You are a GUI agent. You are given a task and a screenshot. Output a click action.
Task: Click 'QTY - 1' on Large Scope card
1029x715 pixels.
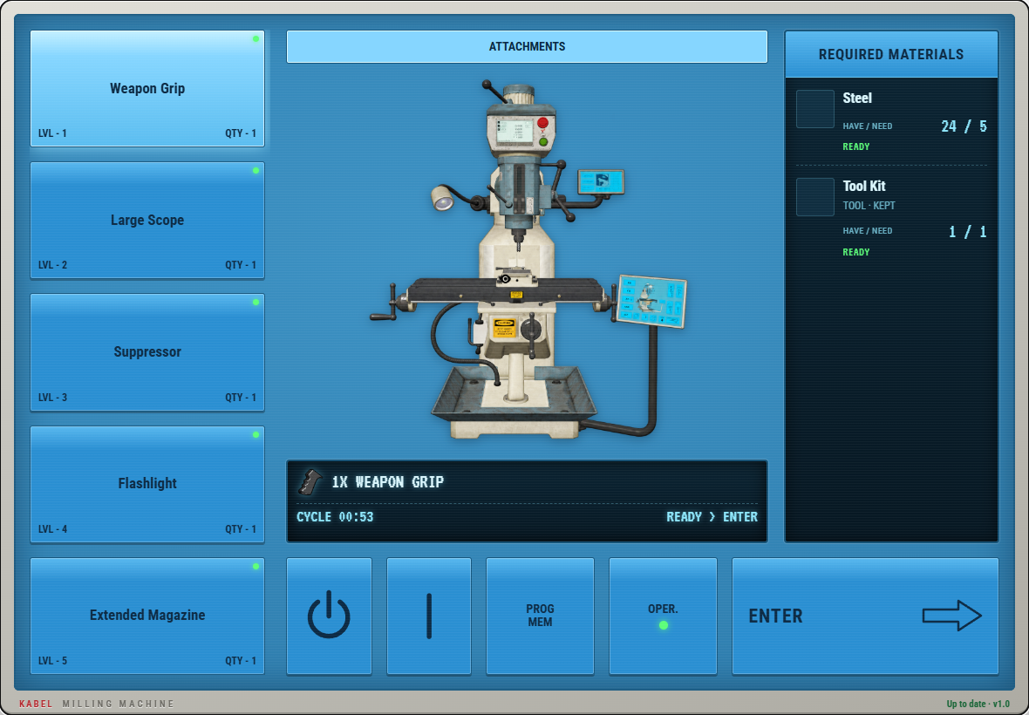point(241,265)
